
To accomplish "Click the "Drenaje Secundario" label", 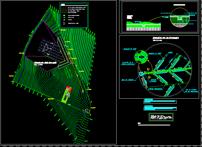I will tap(155, 89).
